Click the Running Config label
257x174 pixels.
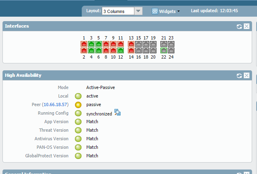(53, 113)
